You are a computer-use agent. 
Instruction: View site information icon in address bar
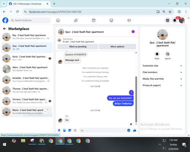pos(25,12)
